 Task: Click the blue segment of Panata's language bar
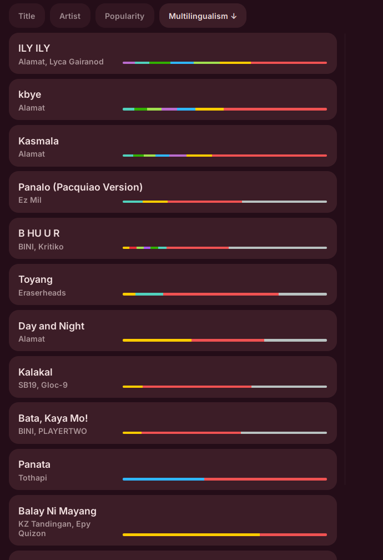click(163, 479)
